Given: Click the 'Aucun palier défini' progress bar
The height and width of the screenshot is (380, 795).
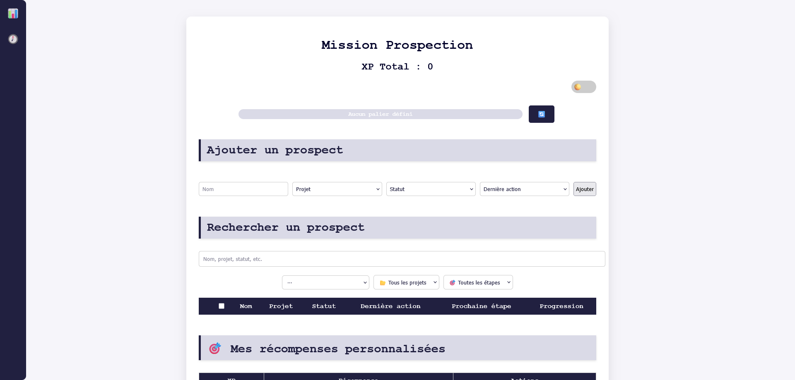Looking at the screenshot, I should (380, 114).
